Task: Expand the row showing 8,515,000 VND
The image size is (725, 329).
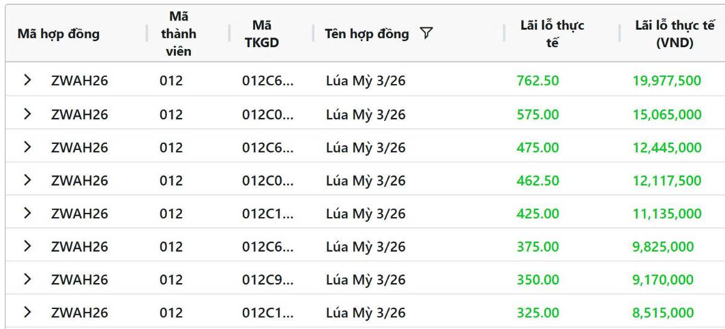Action: click(27, 313)
